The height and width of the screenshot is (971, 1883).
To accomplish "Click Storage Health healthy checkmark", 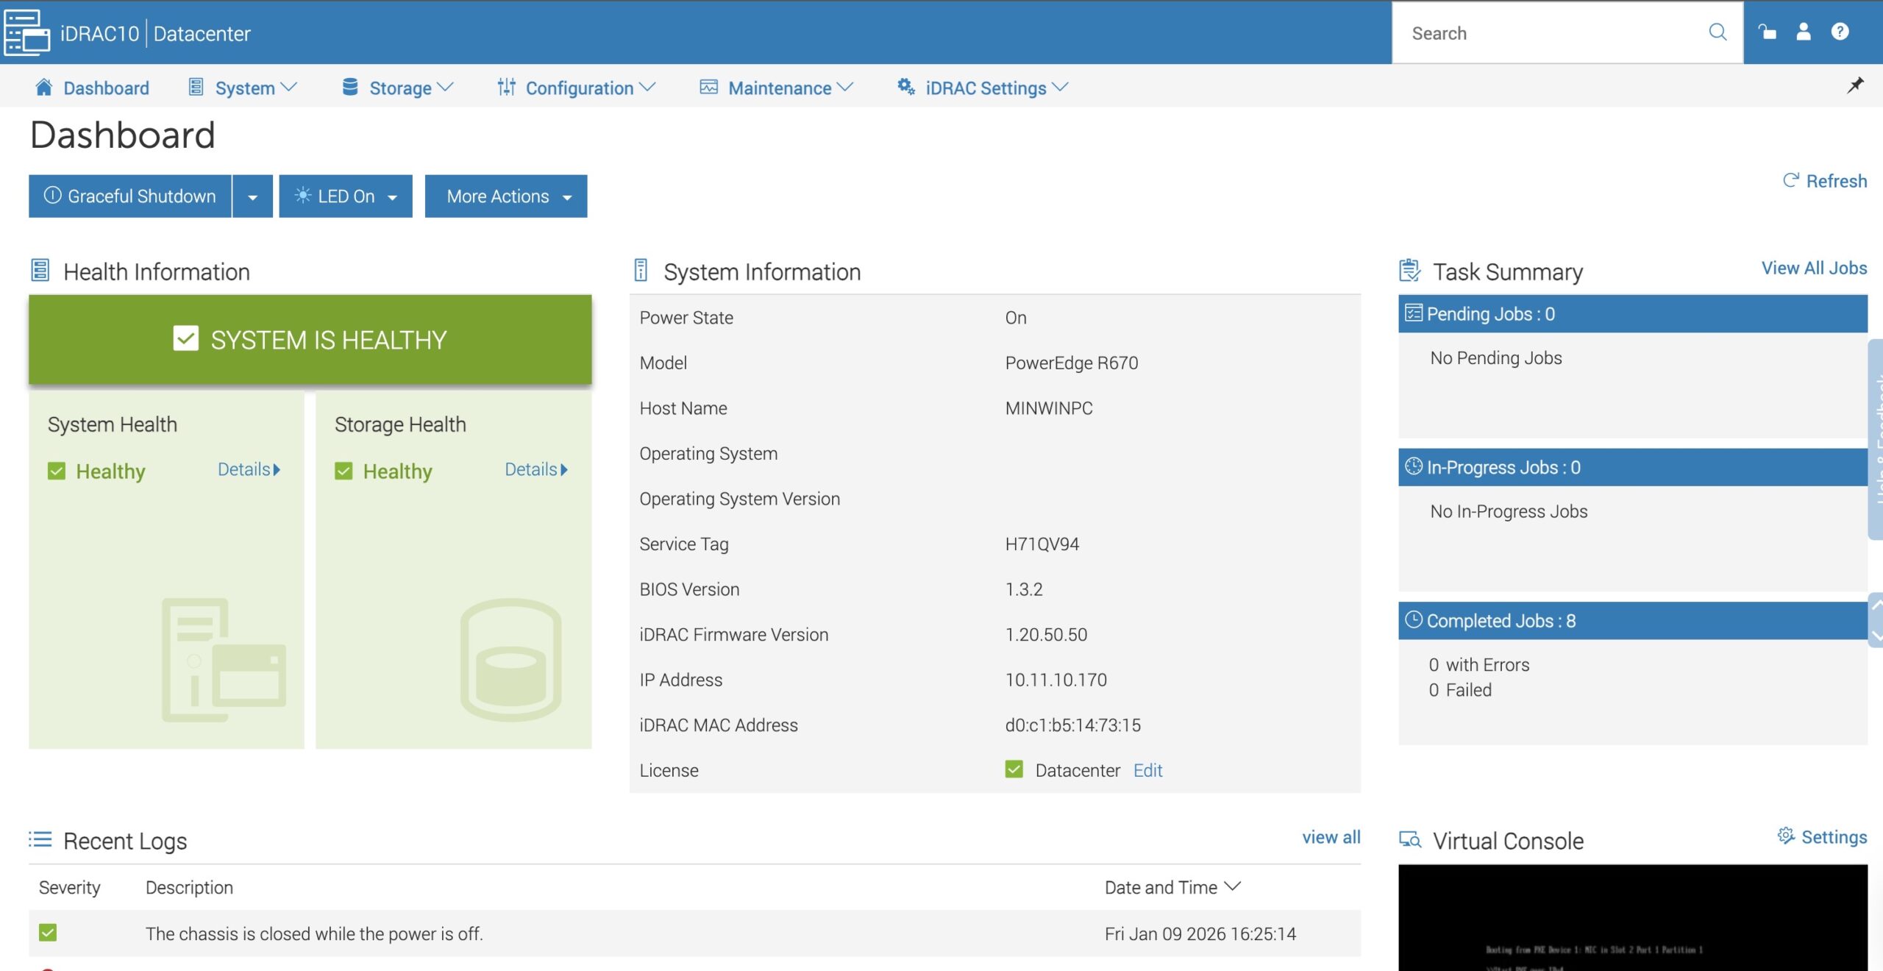I will pos(344,471).
